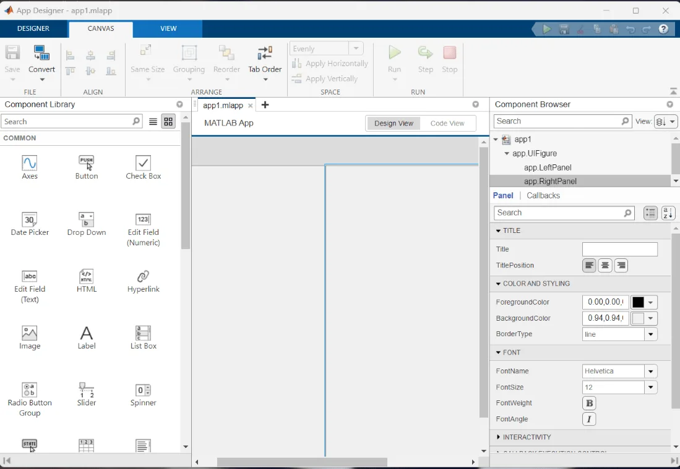This screenshot has width=680, height=469.
Task: Toggle the italic FontAngle button
Action: point(589,419)
